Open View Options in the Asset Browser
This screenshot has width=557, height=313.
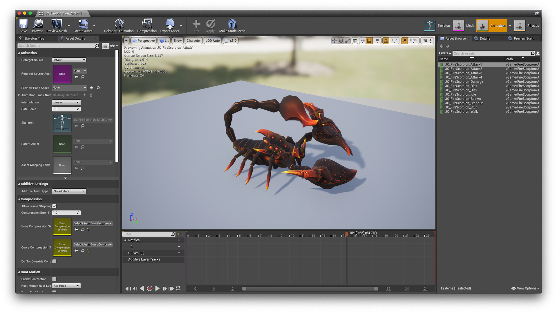(x=525, y=288)
